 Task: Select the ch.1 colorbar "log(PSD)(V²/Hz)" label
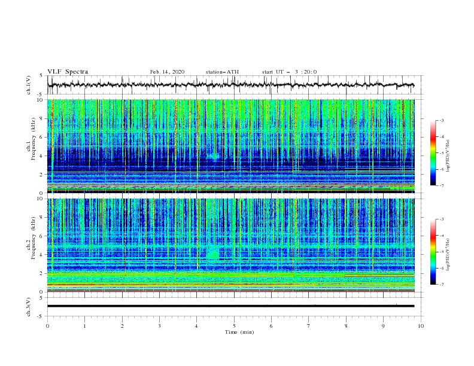[448, 156]
